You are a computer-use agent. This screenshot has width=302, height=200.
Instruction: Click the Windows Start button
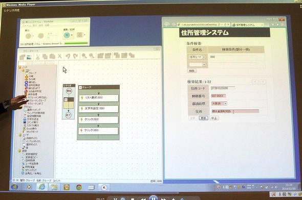point(15,187)
